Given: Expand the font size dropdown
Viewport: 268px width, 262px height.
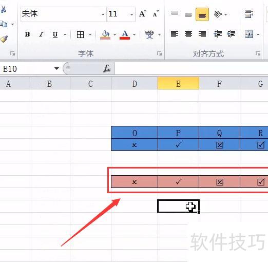Looking at the screenshot, I should tap(131, 14).
